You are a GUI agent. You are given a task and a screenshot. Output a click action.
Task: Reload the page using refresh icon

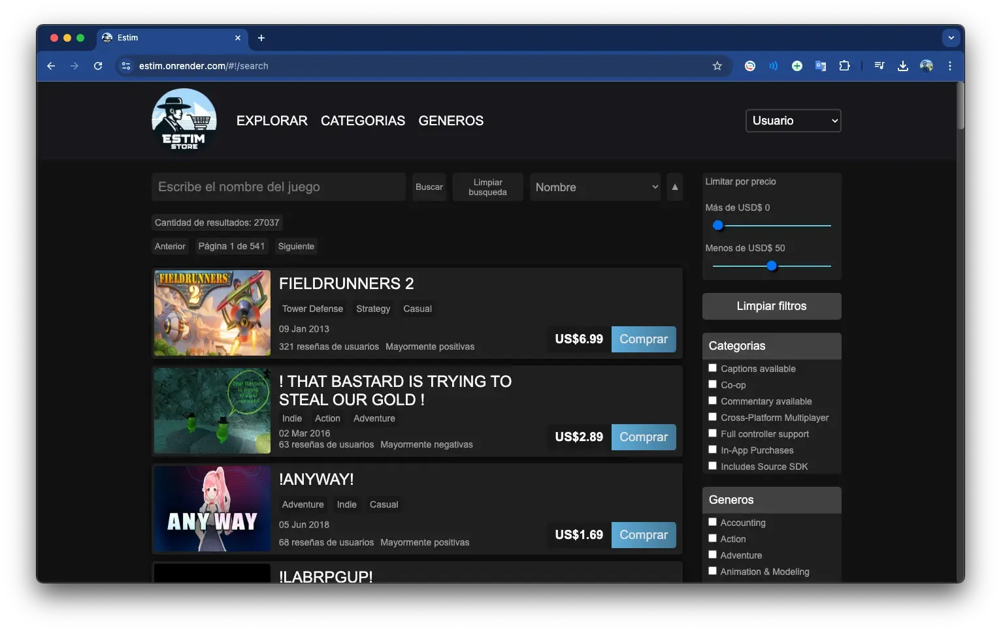pos(98,66)
